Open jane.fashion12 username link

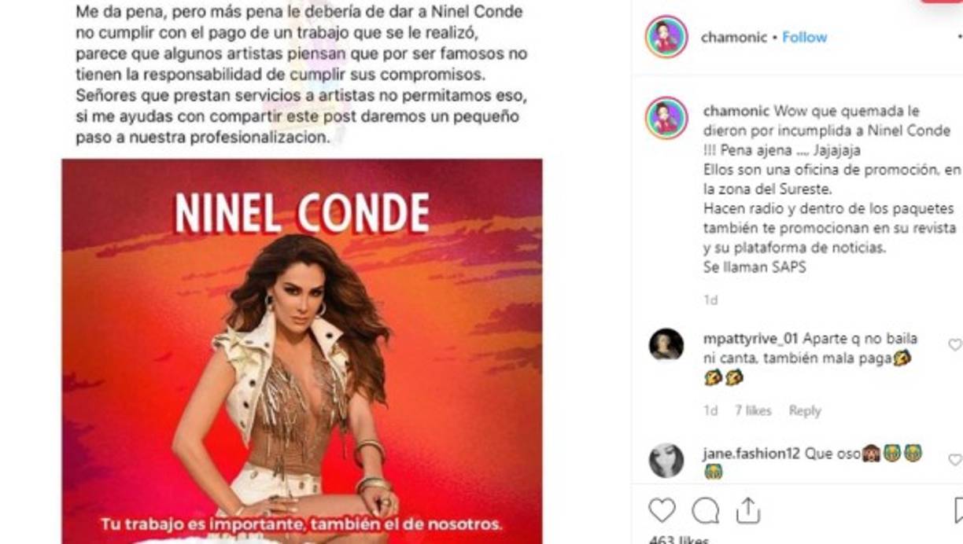[751, 454]
